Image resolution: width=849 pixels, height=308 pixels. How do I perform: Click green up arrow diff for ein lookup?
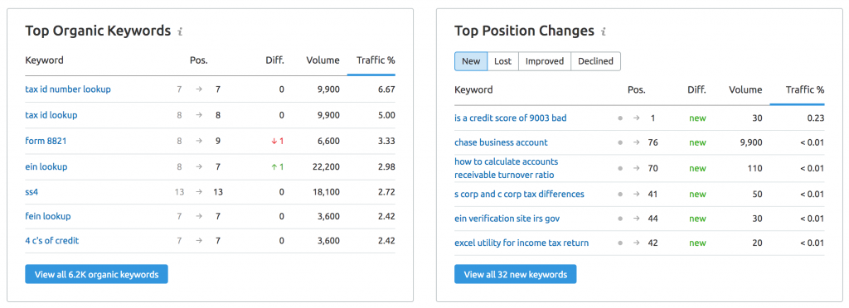278,166
